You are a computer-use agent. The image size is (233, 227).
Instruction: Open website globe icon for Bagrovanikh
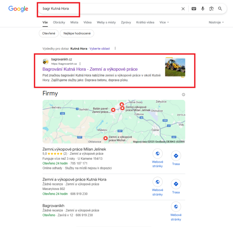tap(176, 207)
